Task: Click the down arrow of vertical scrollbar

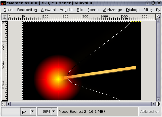Action: tap(158, 99)
